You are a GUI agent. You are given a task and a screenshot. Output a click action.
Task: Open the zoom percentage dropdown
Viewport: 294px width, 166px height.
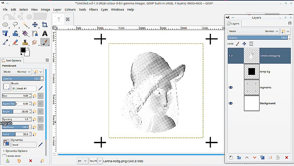(x=100, y=161)
